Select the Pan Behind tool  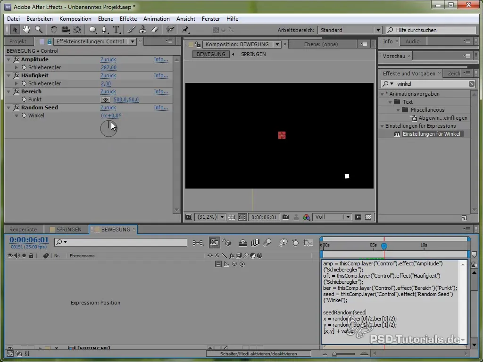[x=77, y=30]
